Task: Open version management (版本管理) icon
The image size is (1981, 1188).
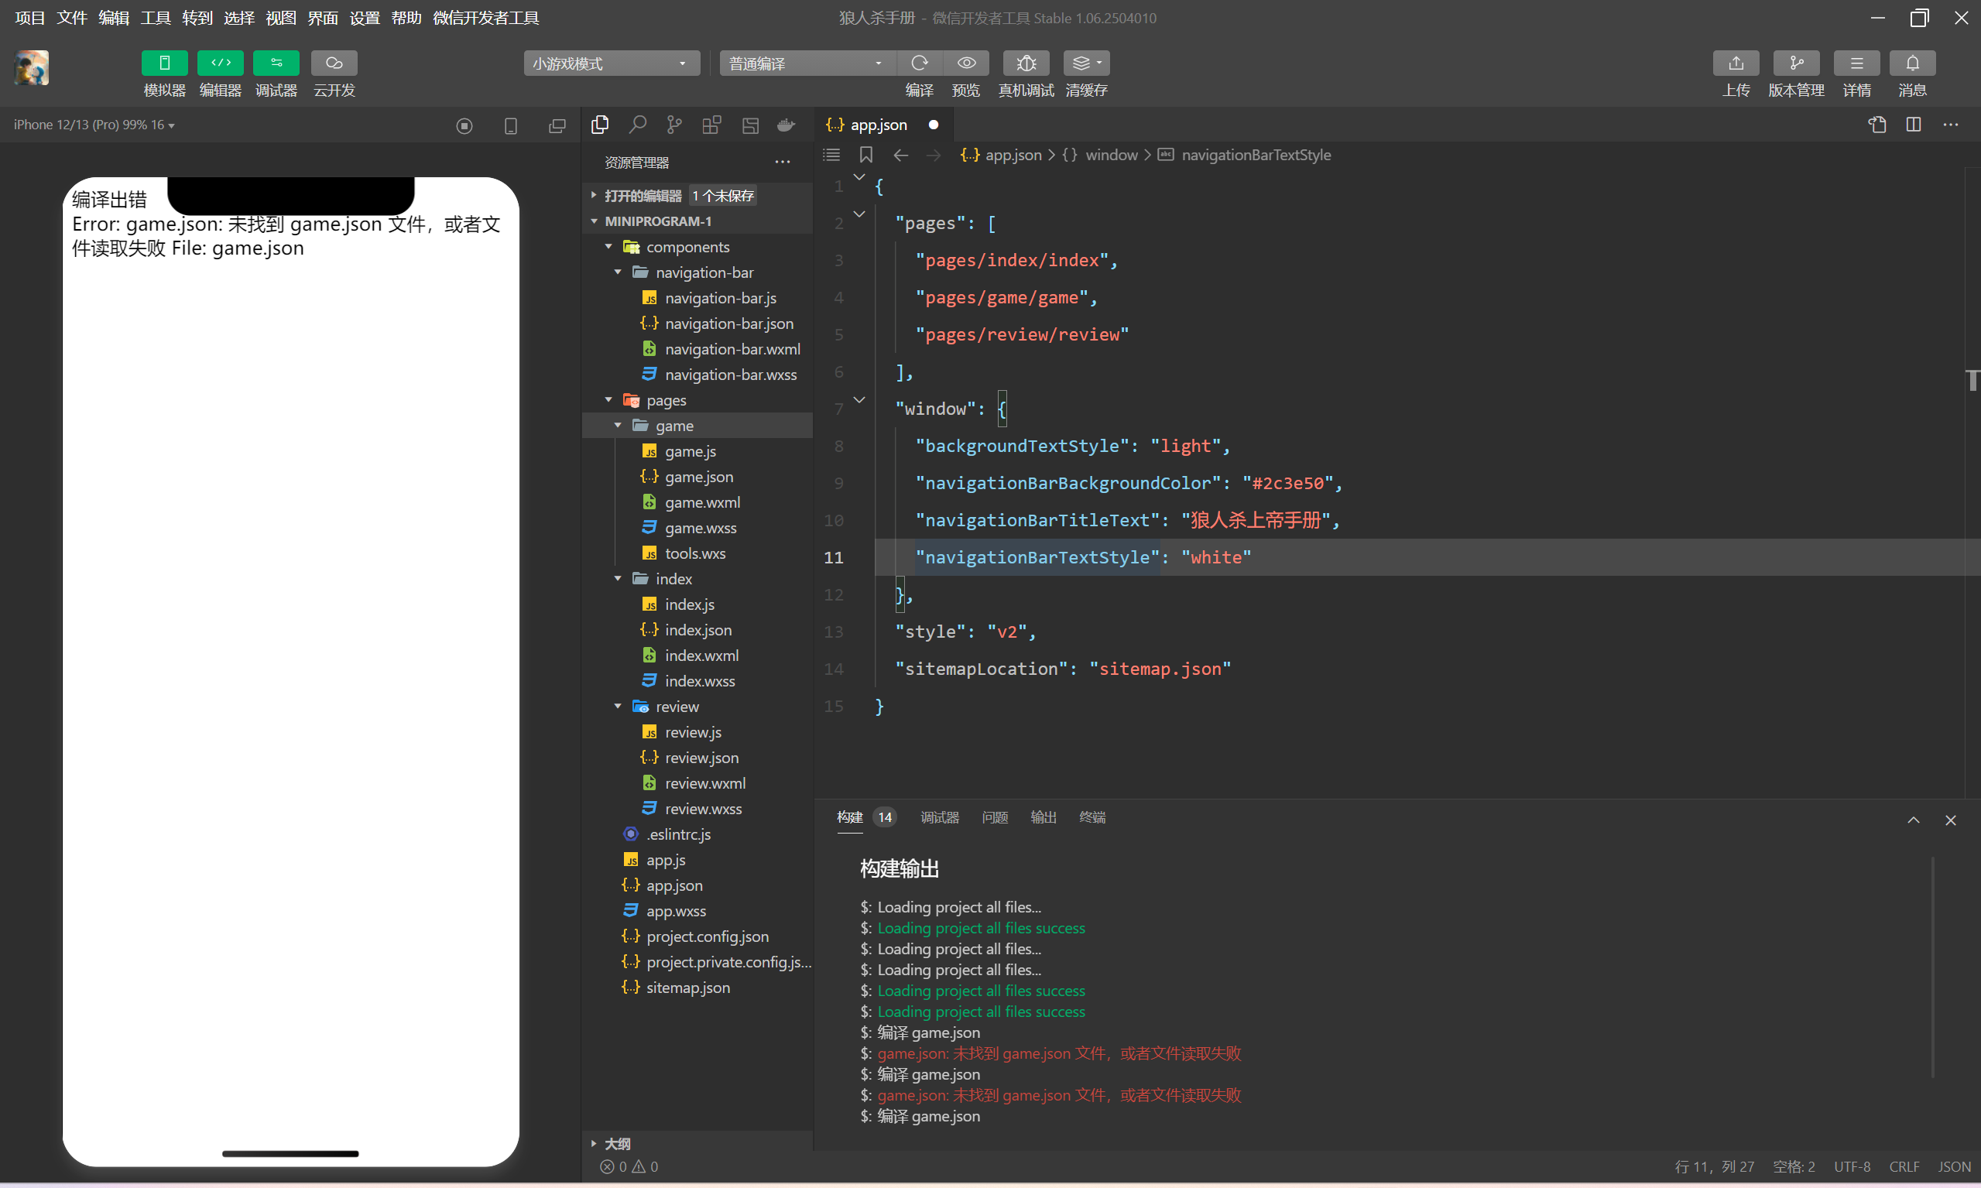Action: 1796,63
